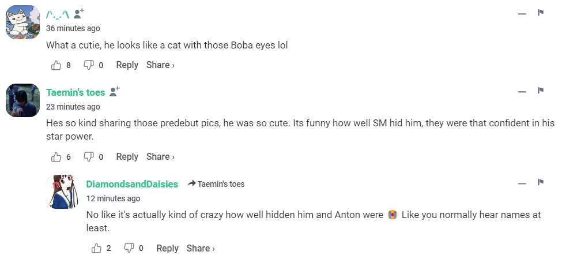Collapse the Boba eyes comment
566x259 pixels.
coord(522,13)
